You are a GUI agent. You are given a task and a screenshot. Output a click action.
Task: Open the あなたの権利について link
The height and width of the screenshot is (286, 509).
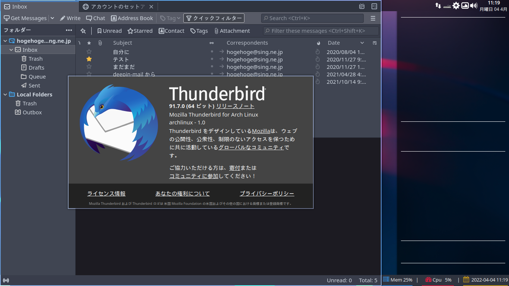click(183, 194)
